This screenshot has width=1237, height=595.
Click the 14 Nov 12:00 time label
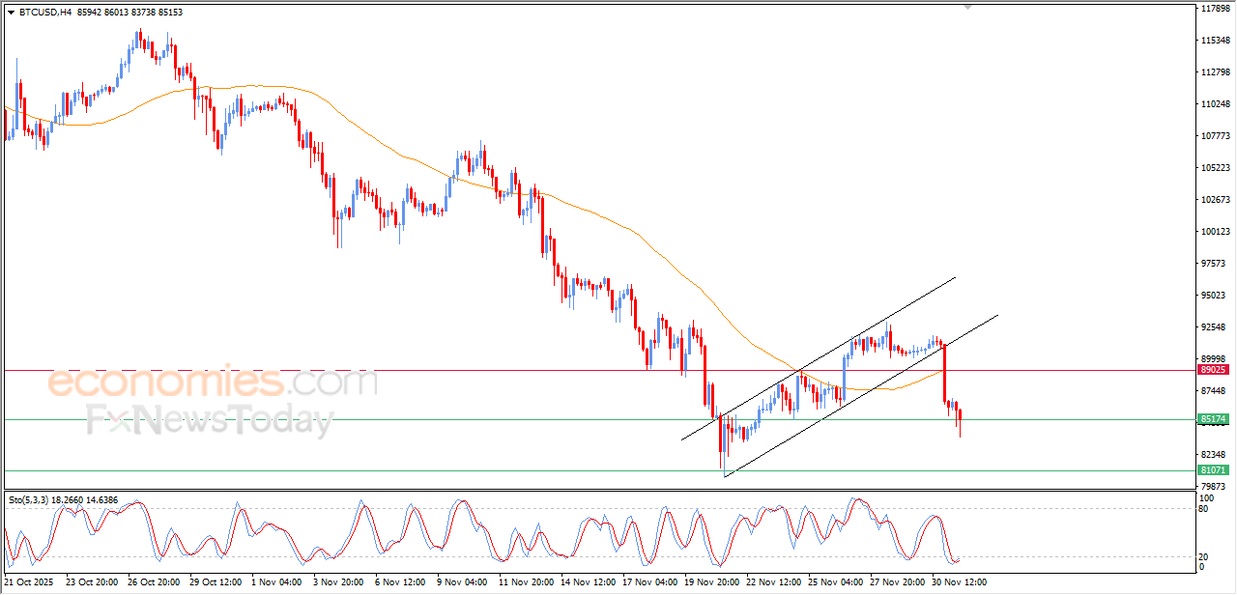pyautogui.click(x=586, y=582)
